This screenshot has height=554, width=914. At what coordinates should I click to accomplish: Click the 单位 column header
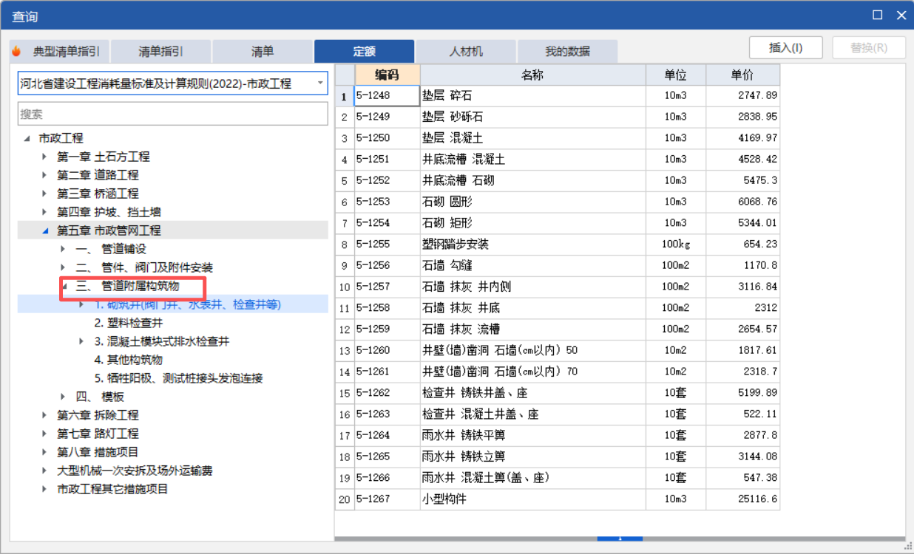675,75
